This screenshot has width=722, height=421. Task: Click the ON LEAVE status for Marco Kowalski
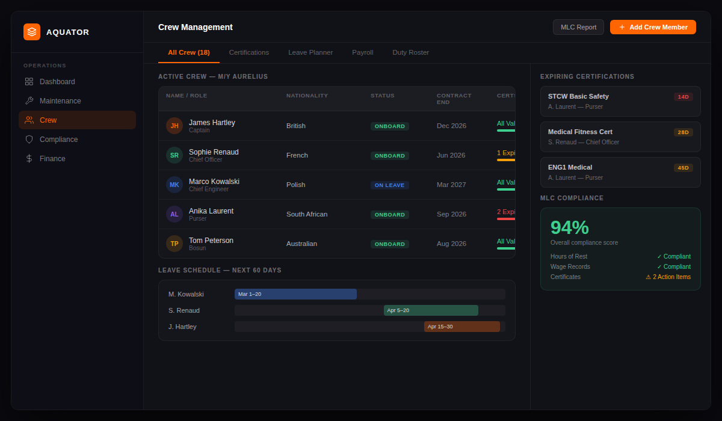[390, 185]
